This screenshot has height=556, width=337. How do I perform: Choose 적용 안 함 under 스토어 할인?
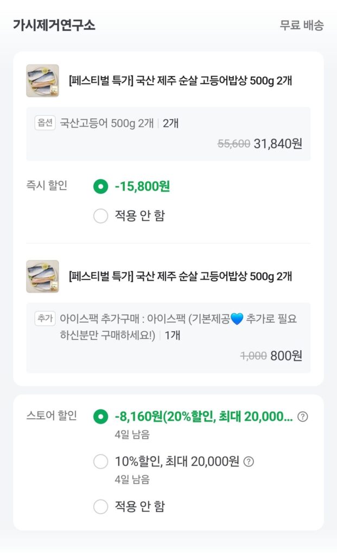[100, 506]
